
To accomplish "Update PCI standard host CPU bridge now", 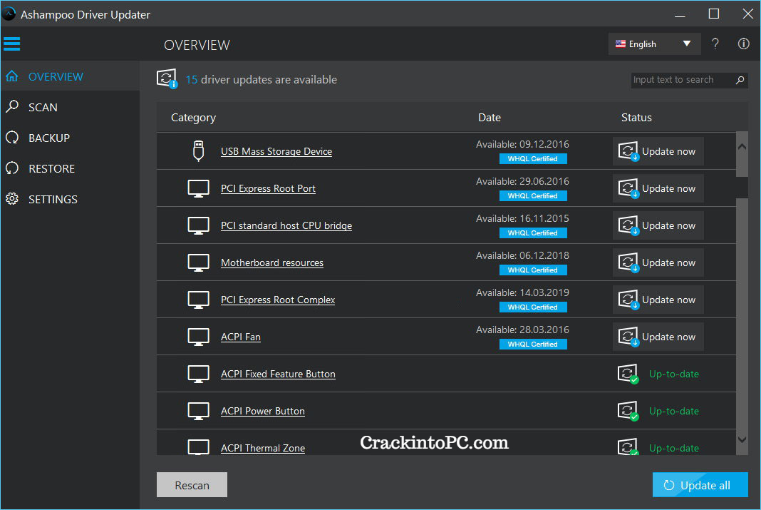I will click(x=658, y=225).
